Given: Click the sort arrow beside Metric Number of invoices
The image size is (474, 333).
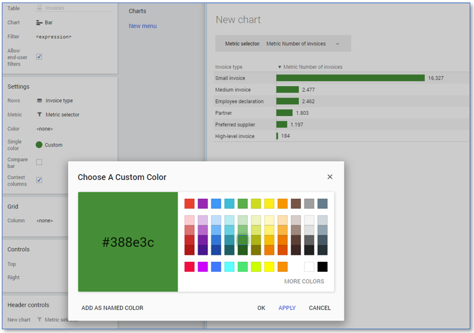Looking at the screenshot, I should point(280,67).
